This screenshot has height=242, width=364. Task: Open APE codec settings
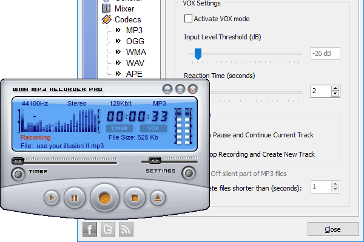click(134, 74)
